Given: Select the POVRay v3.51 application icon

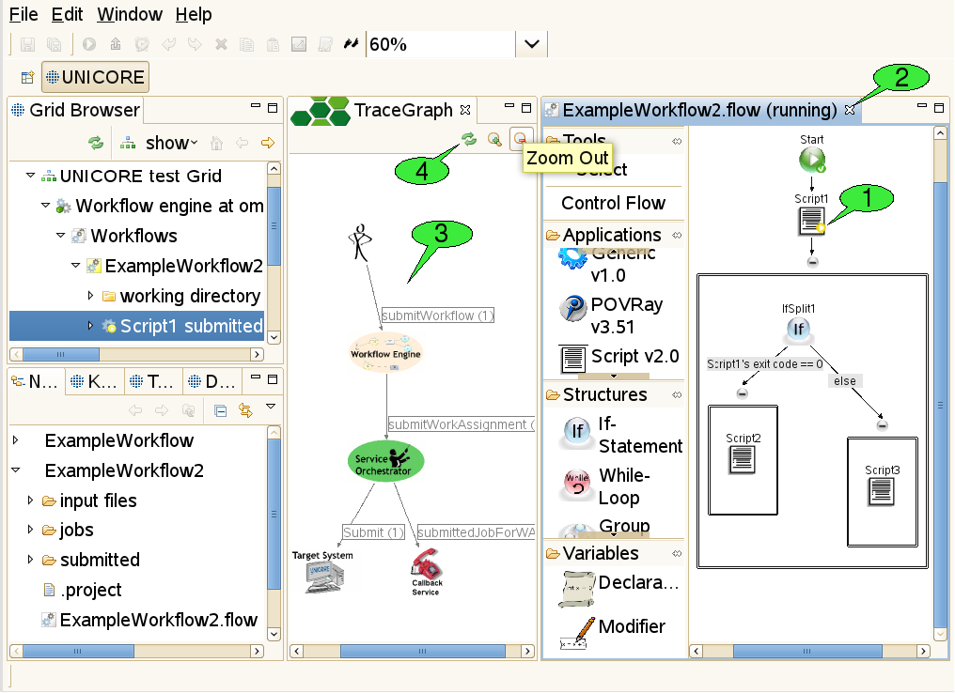Looking at the screenshot, I should tap(573, 308).
